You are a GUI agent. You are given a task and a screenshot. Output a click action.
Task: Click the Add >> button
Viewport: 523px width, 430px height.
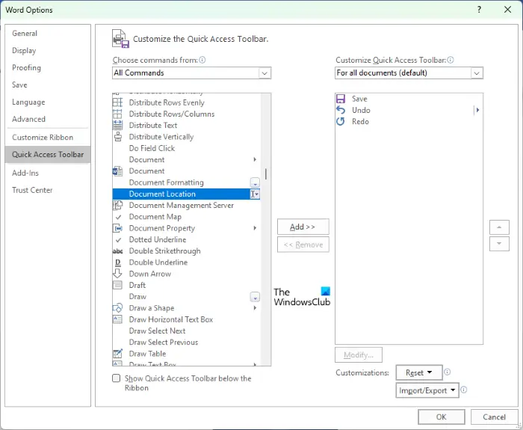(x=303, y=227)
